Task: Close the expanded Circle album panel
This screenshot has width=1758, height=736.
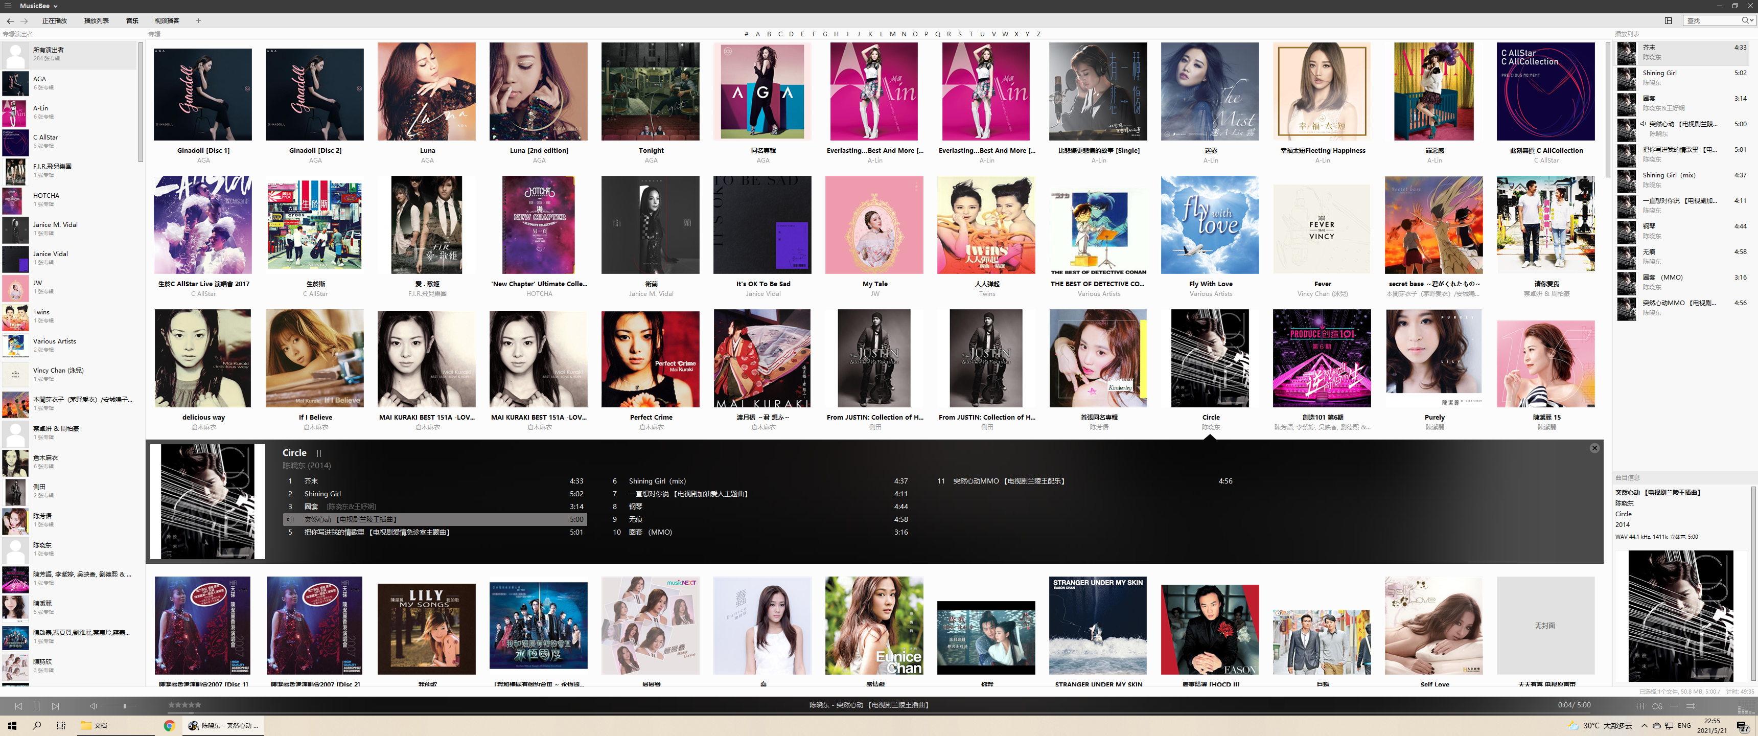Action: click(x=1594, y=448)
